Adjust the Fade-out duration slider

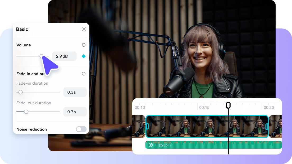point(26,112)
